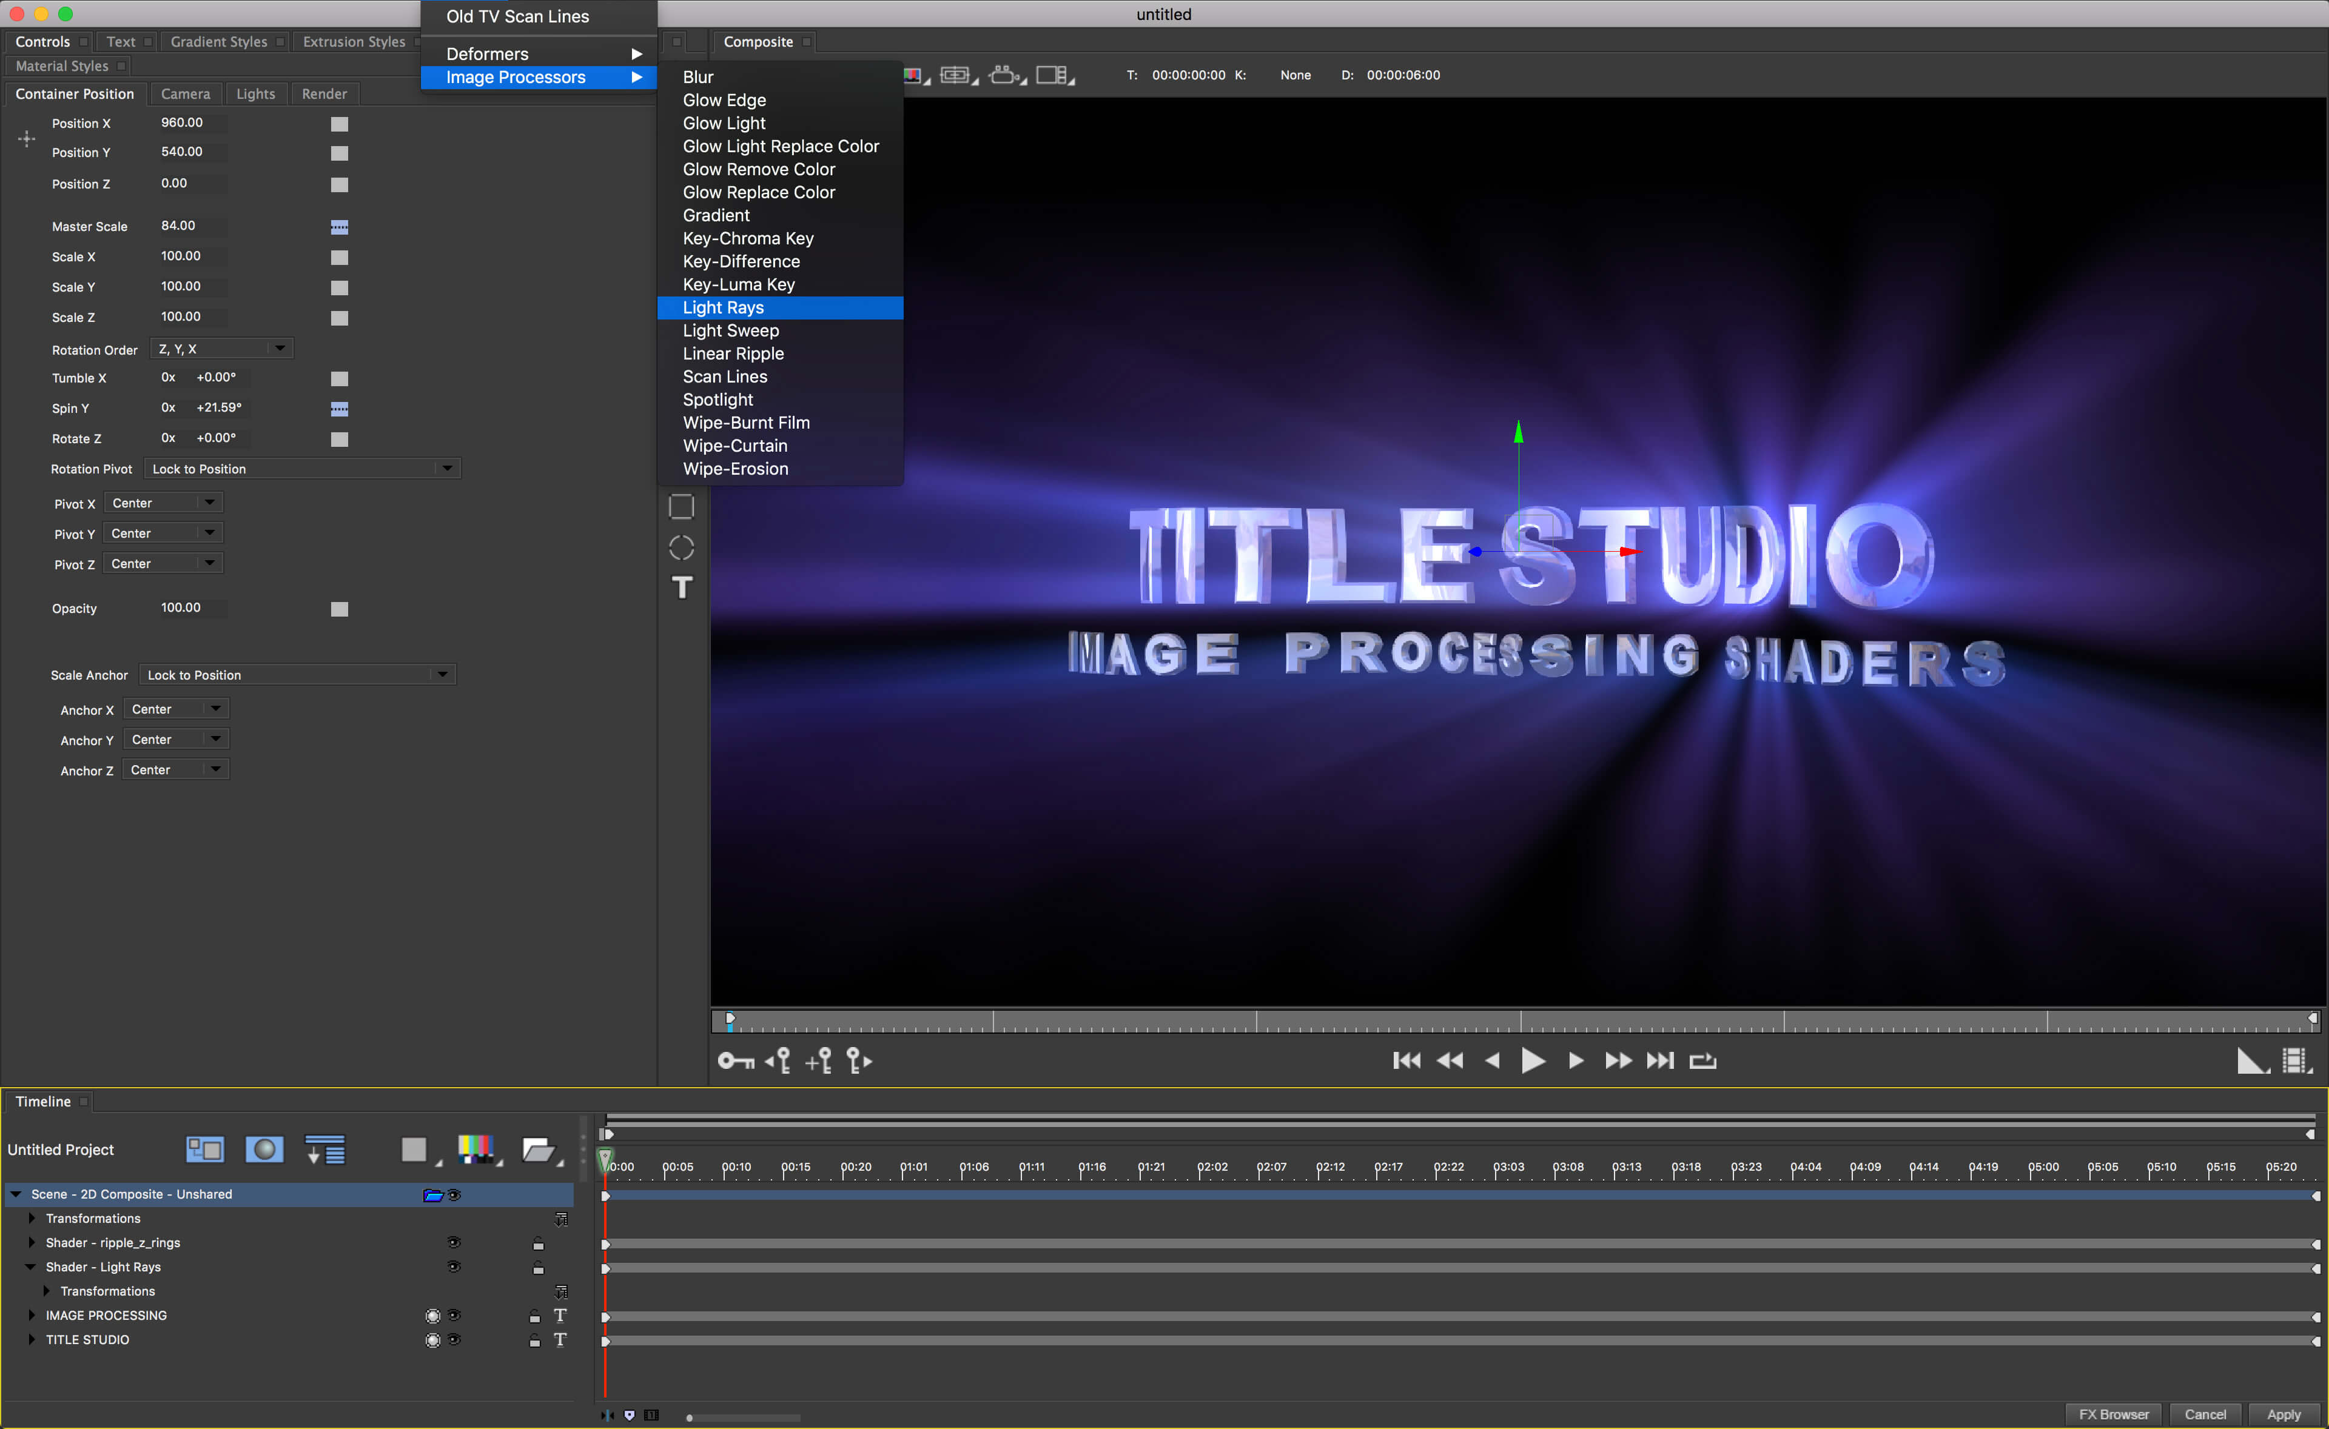Enable the animation checkbox for Position X
The height and width of the screenshot is (1429, 2329).
(x=340, y=124)
